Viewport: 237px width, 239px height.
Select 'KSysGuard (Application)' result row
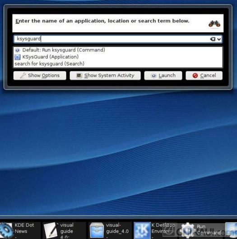point(118,57)
